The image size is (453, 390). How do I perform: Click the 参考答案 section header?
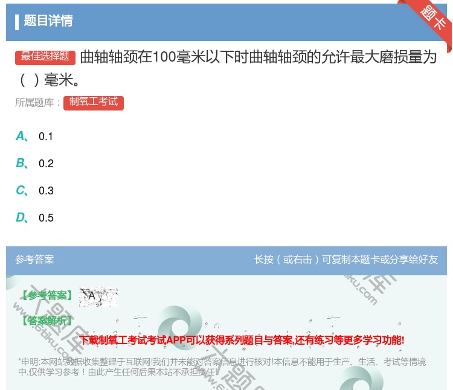click(x=34, y=259)
